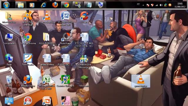Select the PowerPoint shortcut at bottom
The width and height of the screenshot is (188, 106).
47,101
